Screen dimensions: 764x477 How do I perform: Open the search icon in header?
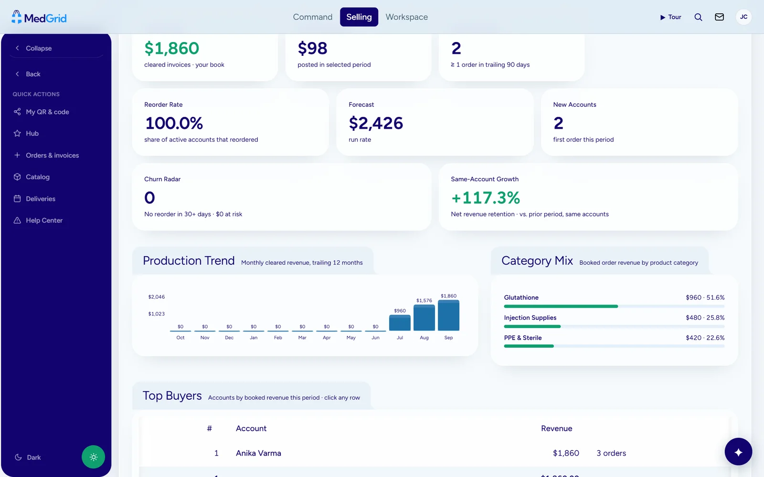coord(698,17)
